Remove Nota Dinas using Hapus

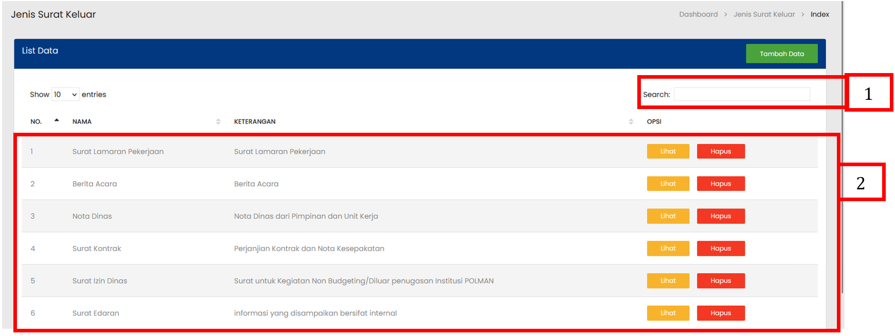720,216
